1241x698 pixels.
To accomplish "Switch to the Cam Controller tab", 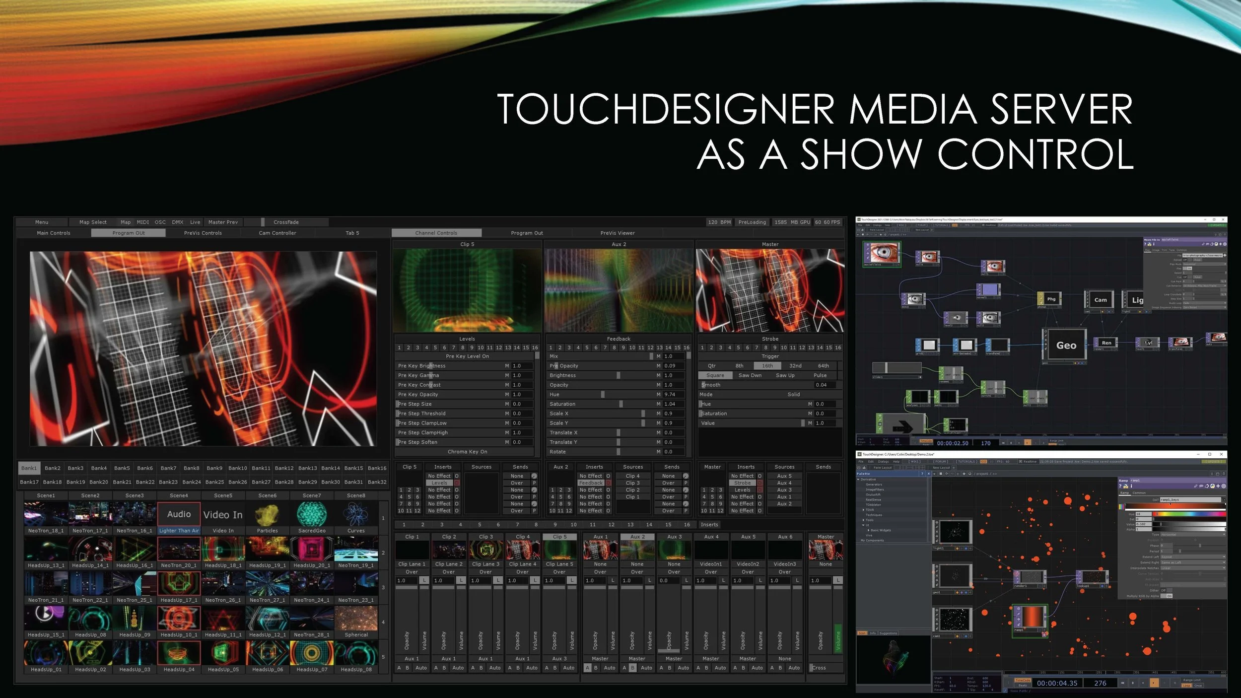I will [277, 233].
